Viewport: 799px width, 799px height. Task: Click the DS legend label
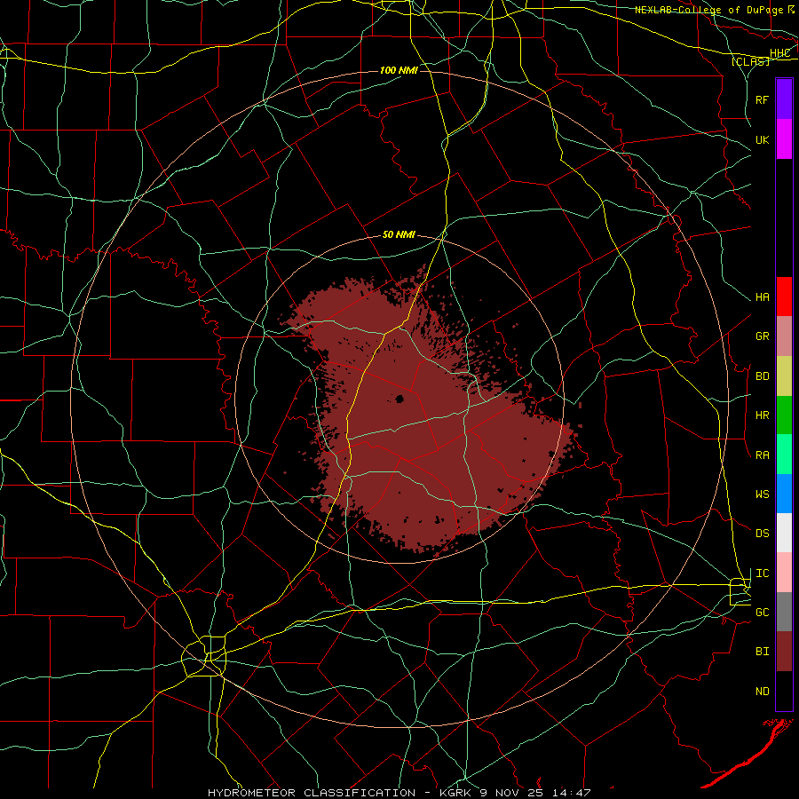tap(762, 534)
